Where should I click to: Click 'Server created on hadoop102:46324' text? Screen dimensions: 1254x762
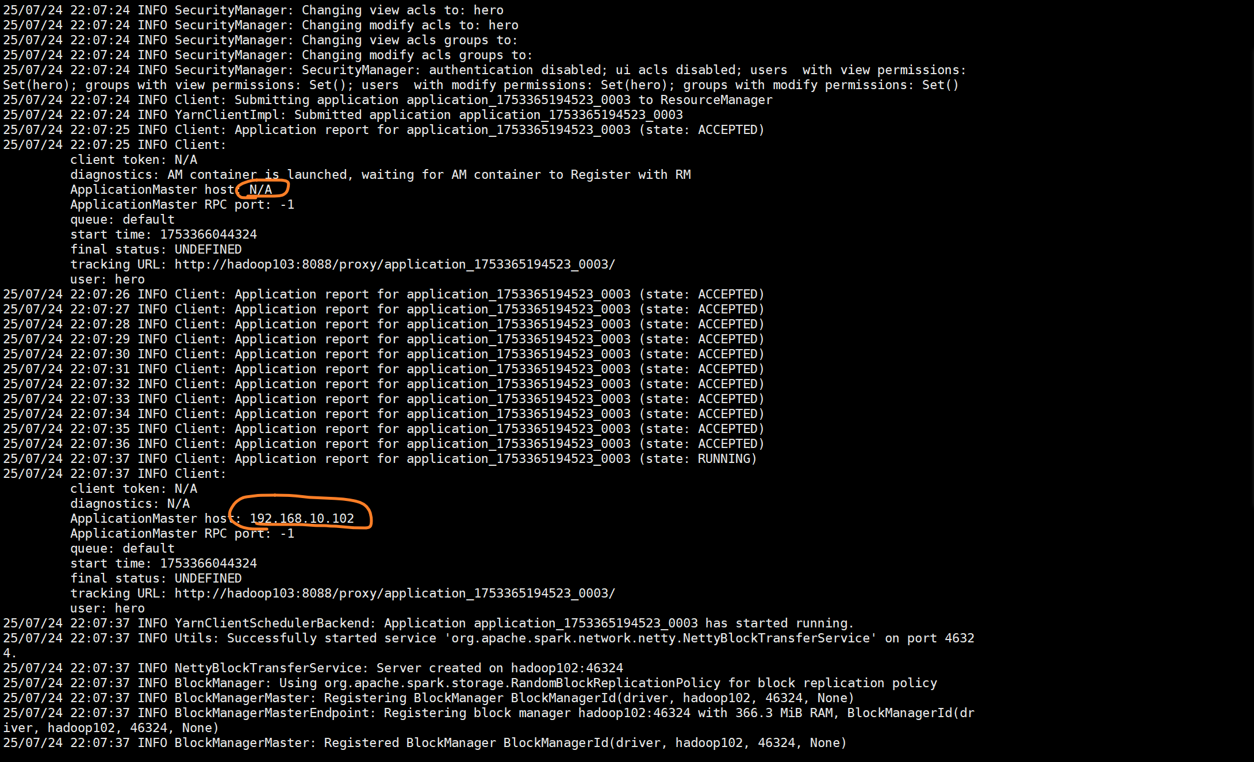coord(500,668)
